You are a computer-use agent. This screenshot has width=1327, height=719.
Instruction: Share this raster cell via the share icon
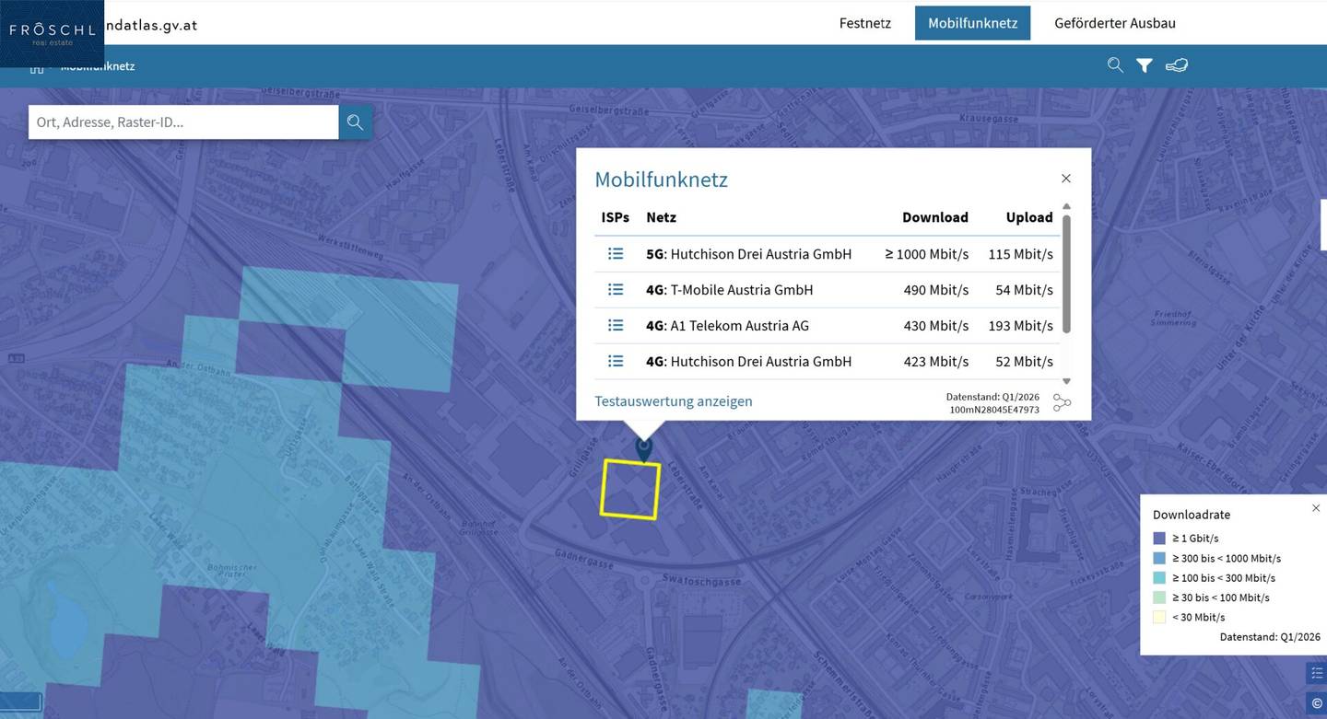[x=1063, y=403]
